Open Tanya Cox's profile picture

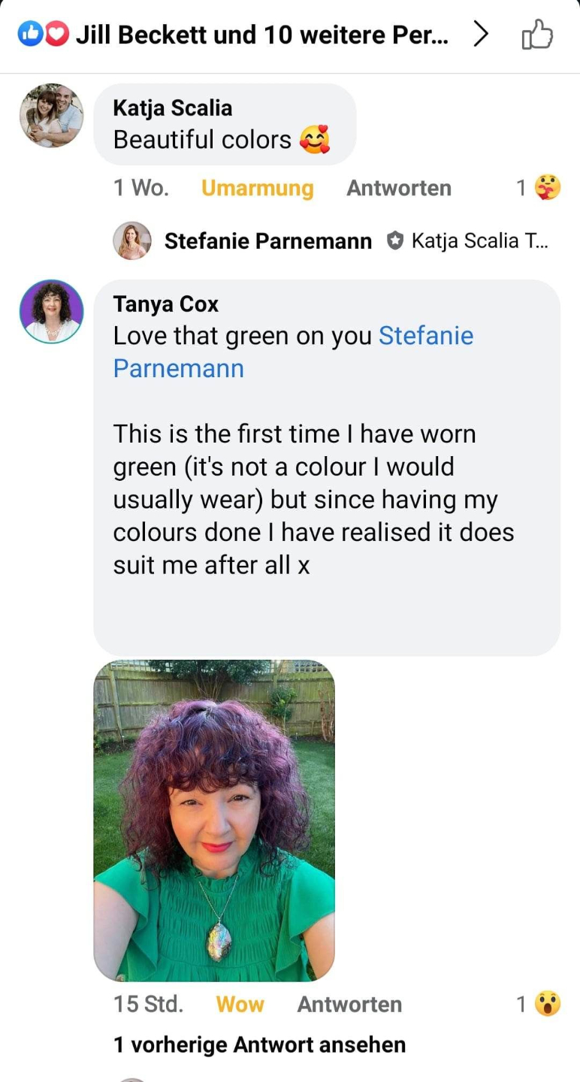[x=51, y=312]
